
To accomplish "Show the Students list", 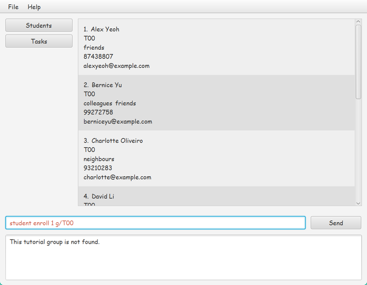I will [x=39, y=25].
